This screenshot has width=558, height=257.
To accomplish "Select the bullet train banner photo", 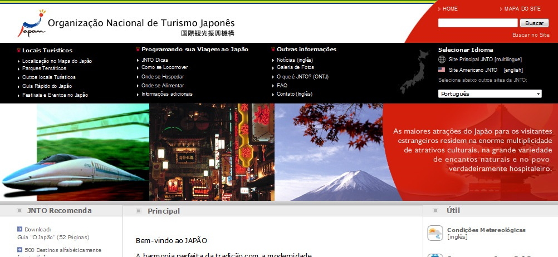I will (x=75, y=152).
